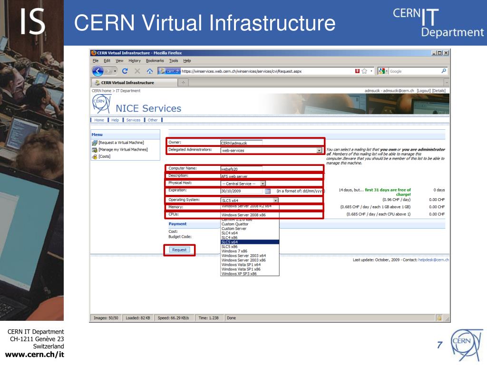The height and width of the screenshot is (365, 487).
Task: Click the Request a Virtual Machine icon
Action: 95,143
